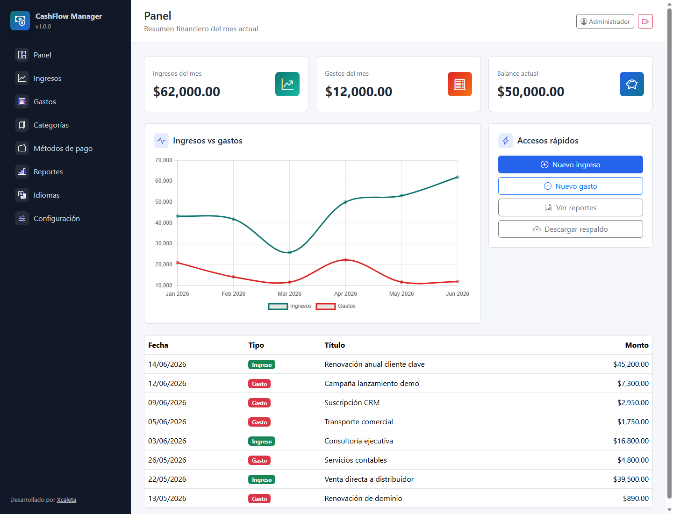Open the Panel menu item

coord(65,55)
